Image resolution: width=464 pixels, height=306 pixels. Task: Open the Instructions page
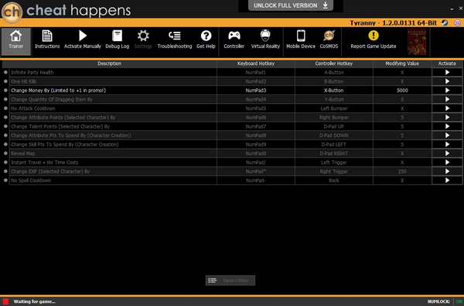click(x=47, y=40)
